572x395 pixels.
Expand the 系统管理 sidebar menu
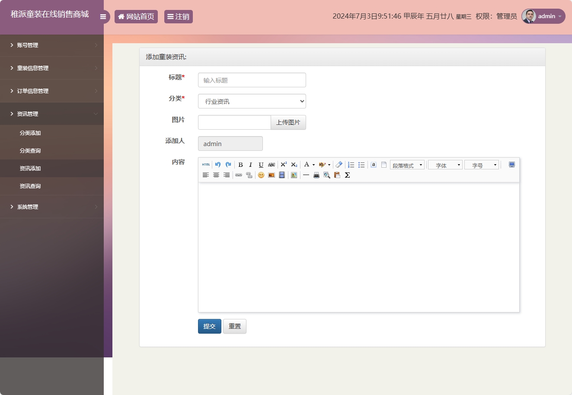pos(52,207)
